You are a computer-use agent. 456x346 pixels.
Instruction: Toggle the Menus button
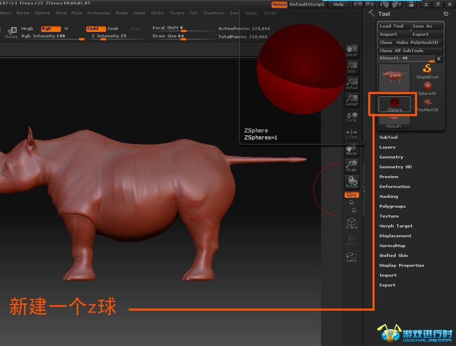tap(279, 5)
